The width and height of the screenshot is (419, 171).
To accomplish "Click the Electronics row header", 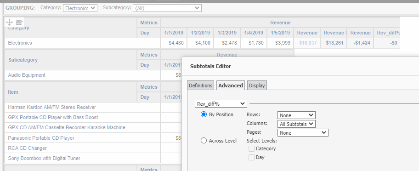I will [x=83, y=43].
